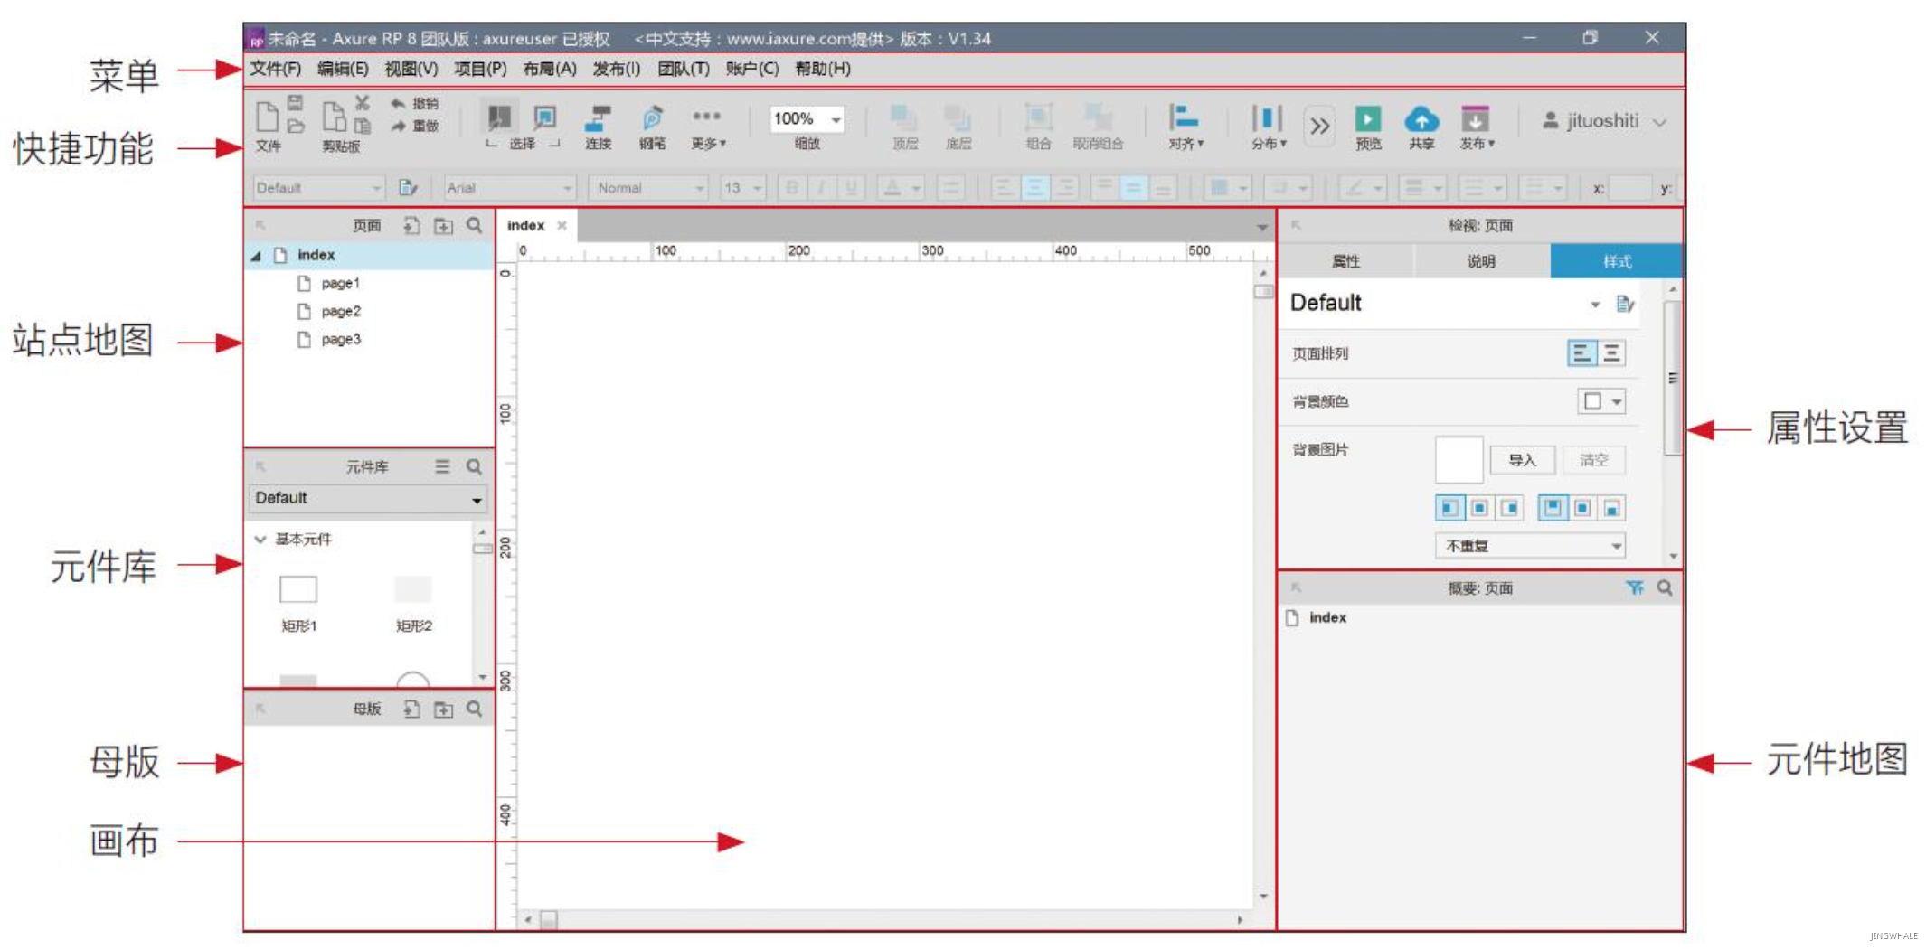
Task: Add a new page in pages panel
Action: [x=411, y=226]
